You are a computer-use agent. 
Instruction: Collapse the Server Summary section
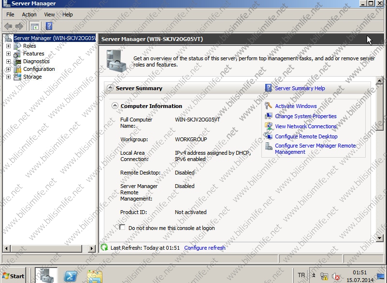110,88
